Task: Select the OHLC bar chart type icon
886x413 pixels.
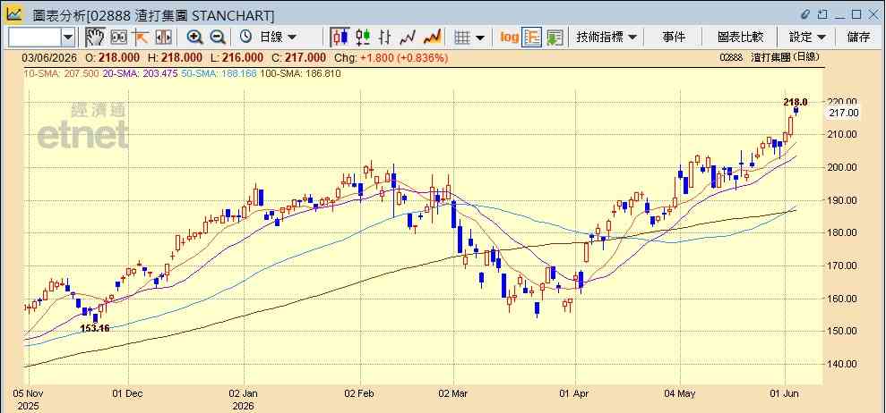Action: [385, 38]
